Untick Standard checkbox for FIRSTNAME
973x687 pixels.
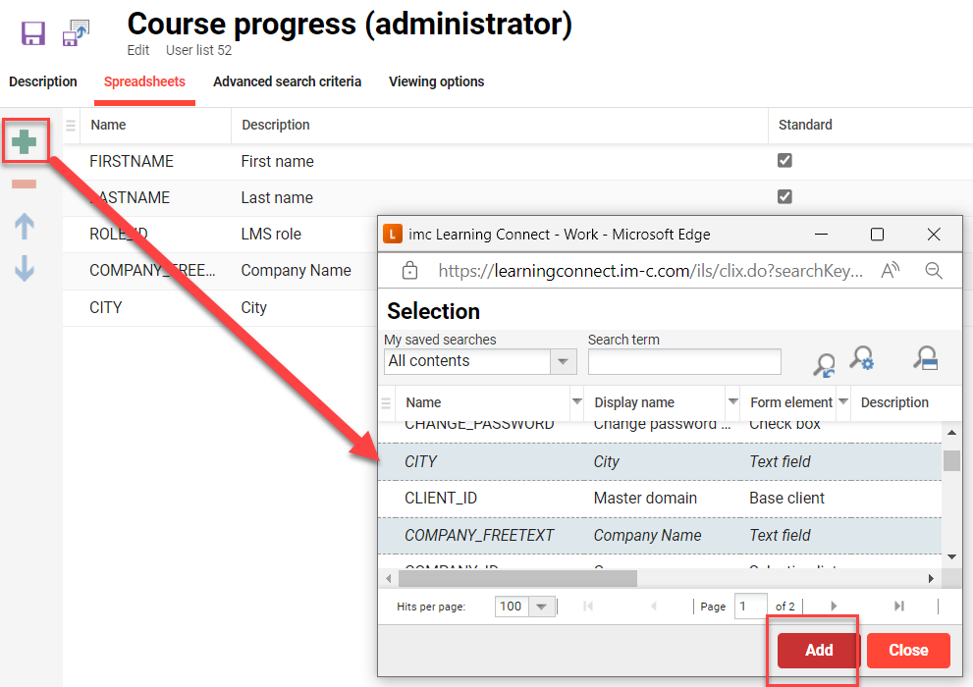(x=784, y=160)
